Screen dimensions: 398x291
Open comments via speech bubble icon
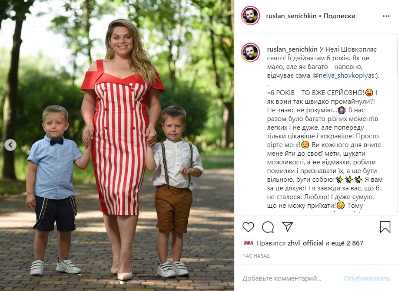[x=268, y=227]
